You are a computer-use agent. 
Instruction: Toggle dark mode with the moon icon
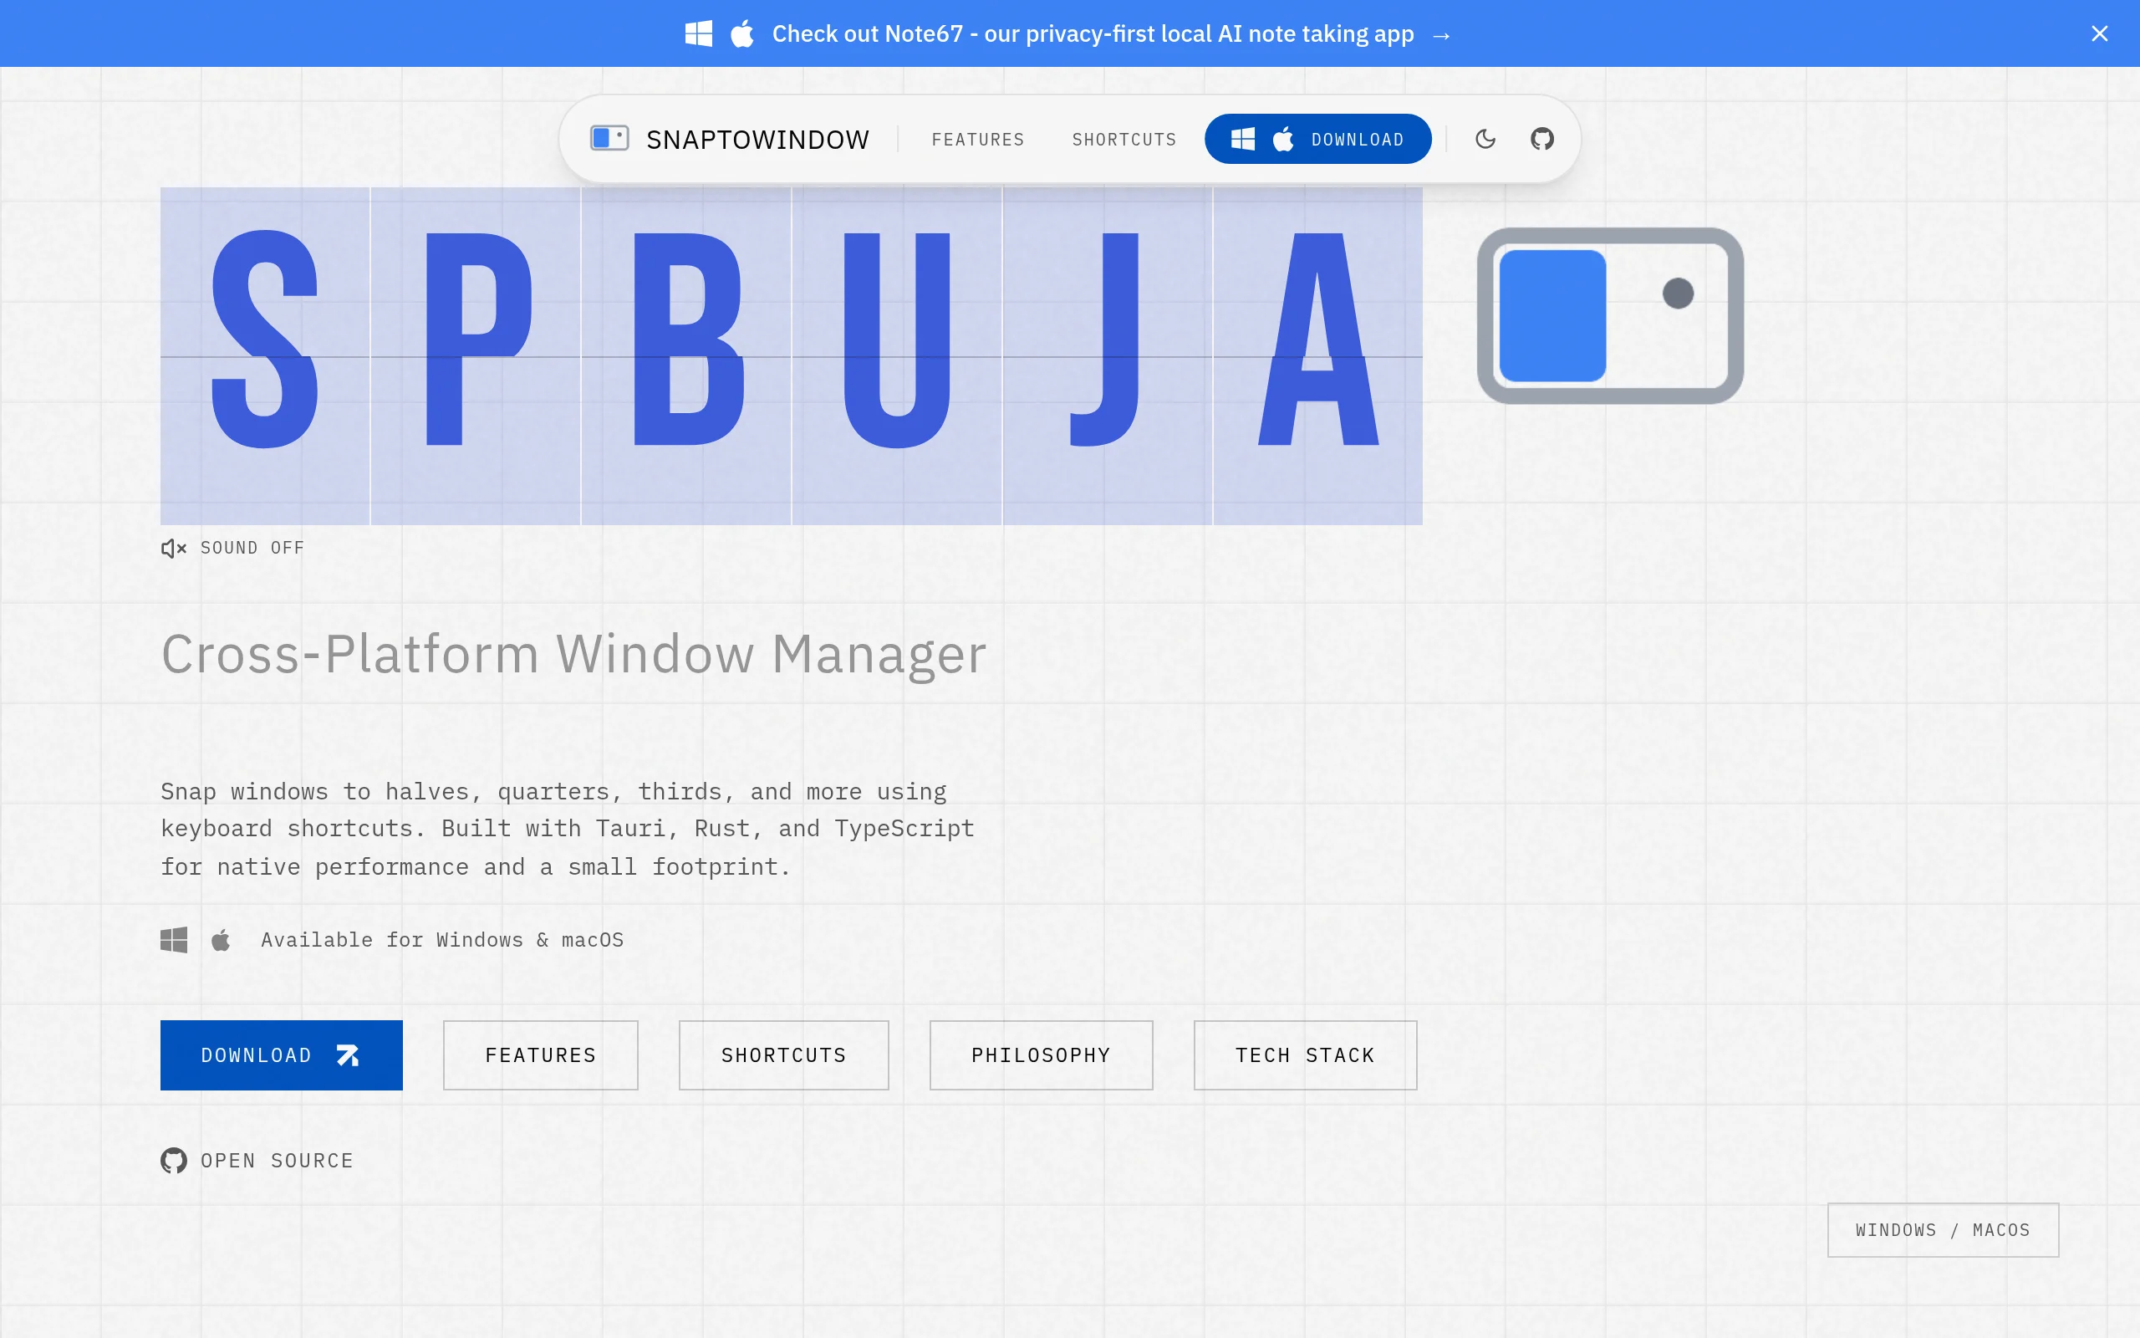click(x=1485, y=139)
